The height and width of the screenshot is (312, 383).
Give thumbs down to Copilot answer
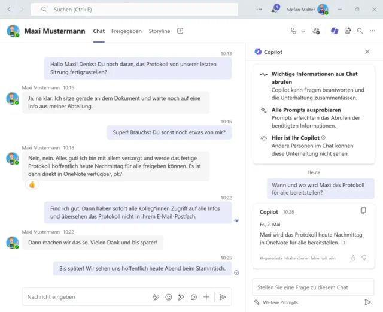point(364,258)
